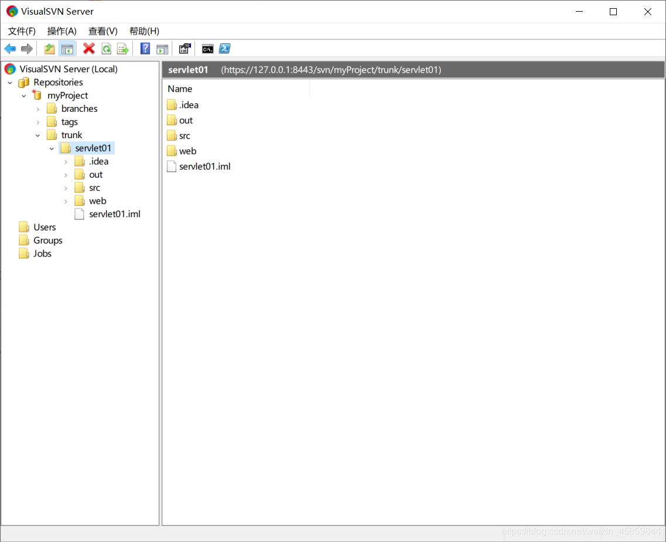Click the servlet01.iml file icon in list
This screenshot has height=542, width=666.
click(x=172, y=166)
